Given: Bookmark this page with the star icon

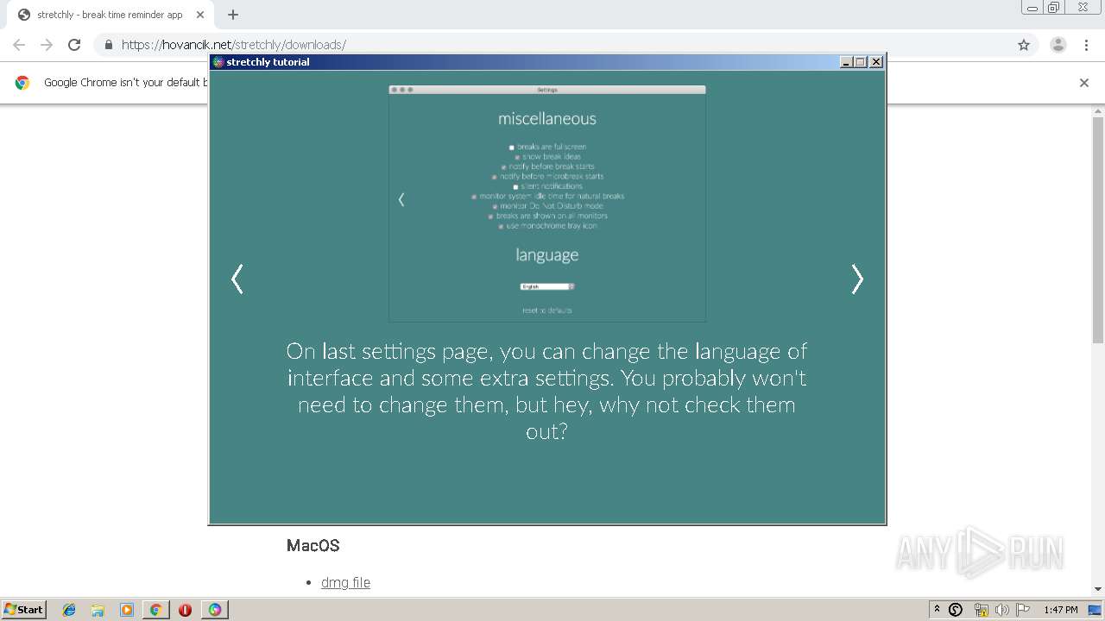Looking at the screenshot, I should pyautogui.click(x=1024, y=45).
